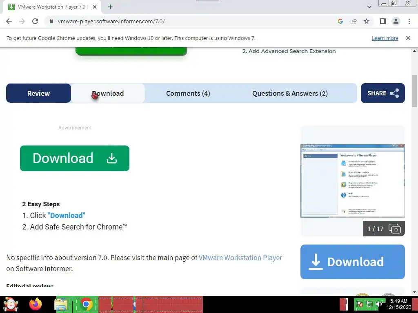
Task: Open a new browser tab
Action: pos(110,7)
